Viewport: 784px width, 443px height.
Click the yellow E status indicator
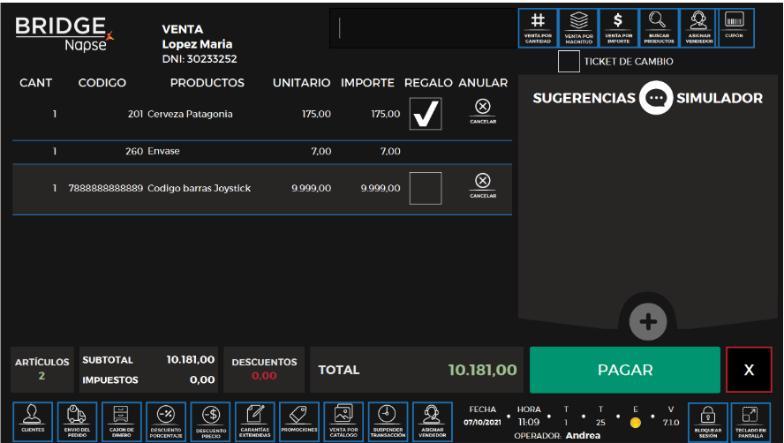coord(636,423)
